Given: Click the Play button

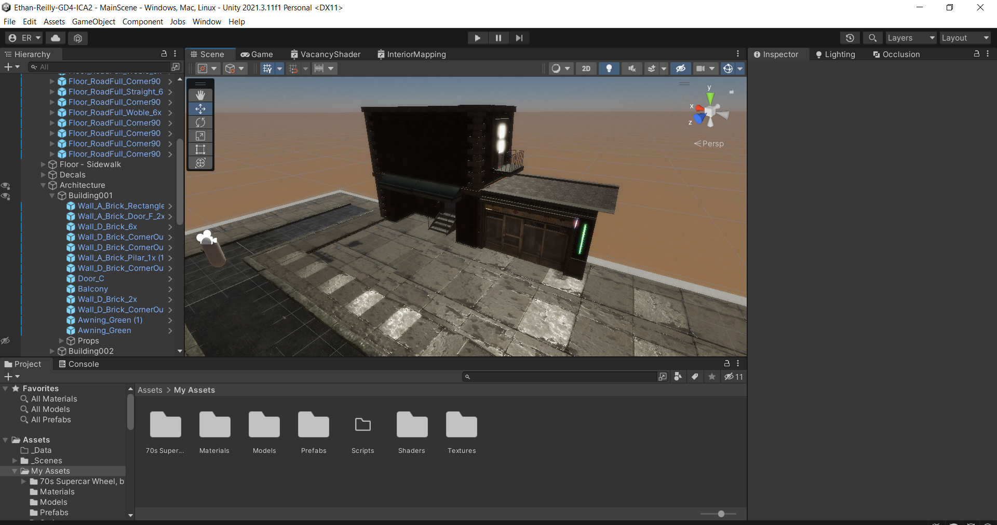Looking at the screenshot, I should coord(477,38).
